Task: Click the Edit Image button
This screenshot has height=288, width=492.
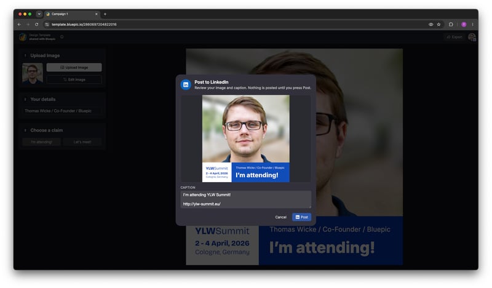Action: point(74,79)
